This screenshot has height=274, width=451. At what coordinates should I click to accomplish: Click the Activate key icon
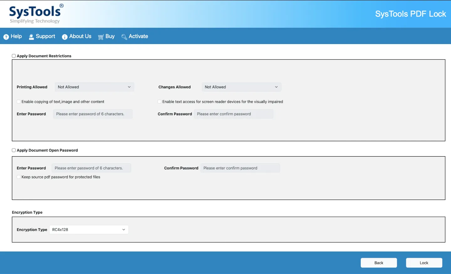point(124,37)
